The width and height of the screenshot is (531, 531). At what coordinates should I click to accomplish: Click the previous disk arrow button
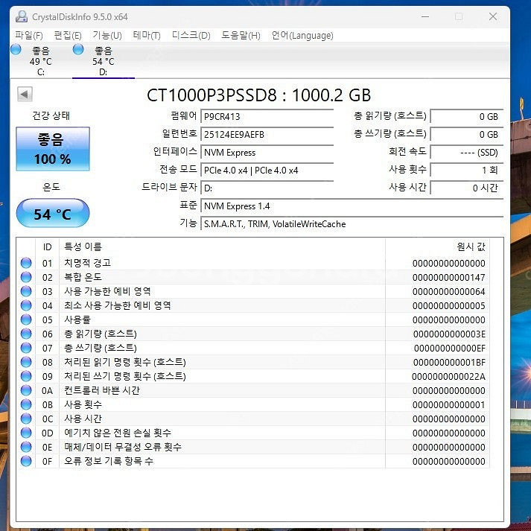pyautogui.click(x=25, y=94)
